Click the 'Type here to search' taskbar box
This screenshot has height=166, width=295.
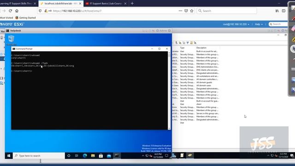(x=39, y=156)
